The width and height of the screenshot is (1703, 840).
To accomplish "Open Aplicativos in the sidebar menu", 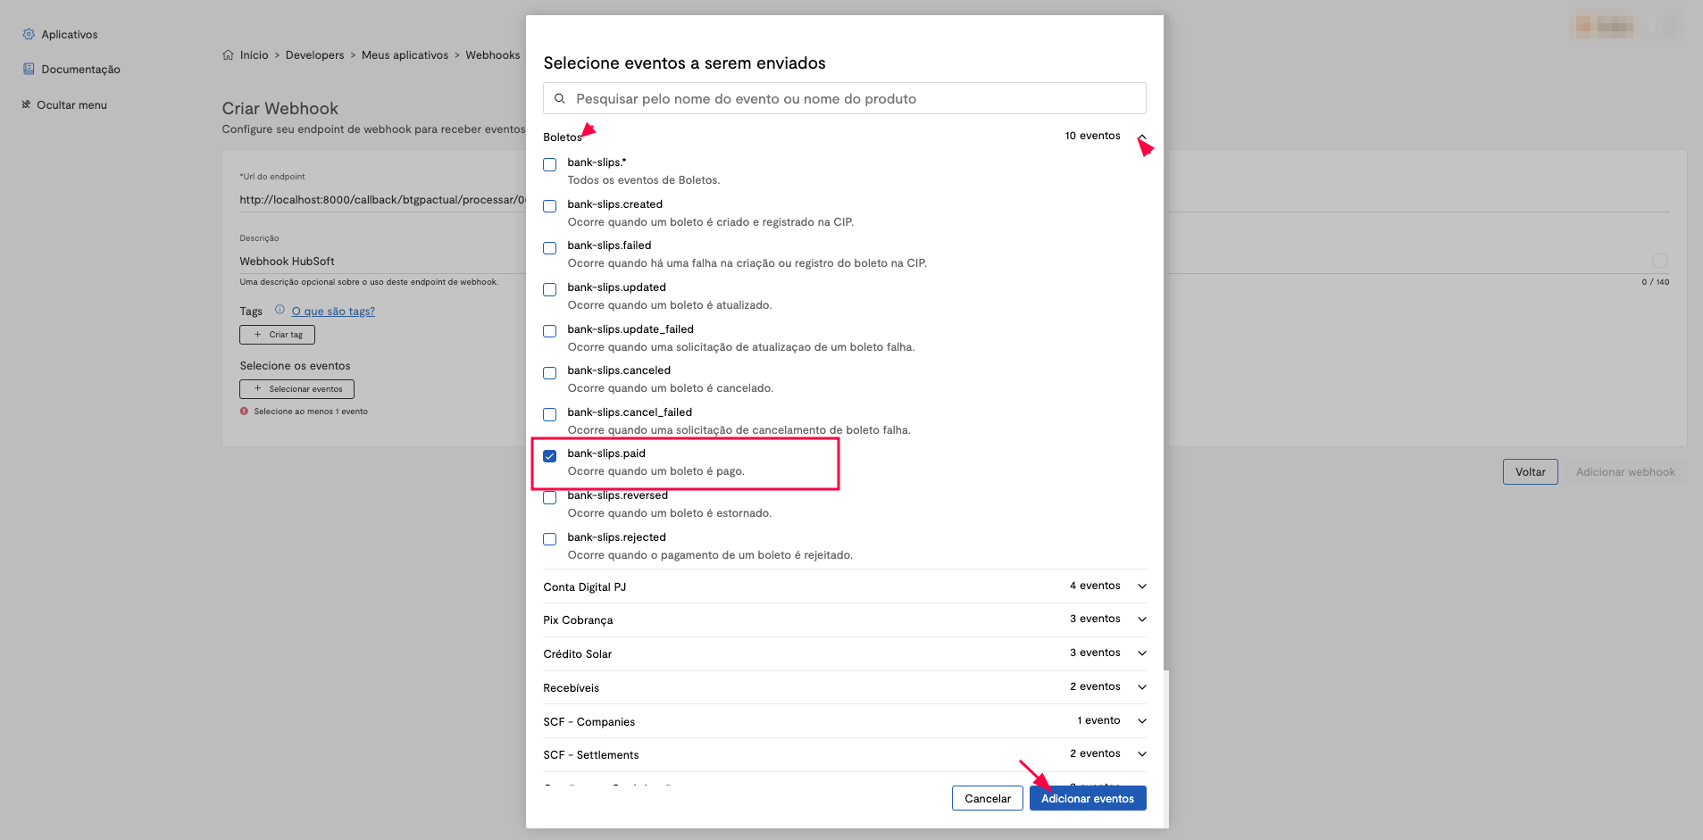I will point(70,34).
